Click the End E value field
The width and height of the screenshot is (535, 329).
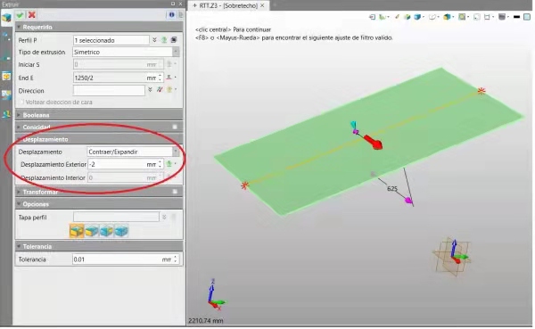(x=115, y=78)
